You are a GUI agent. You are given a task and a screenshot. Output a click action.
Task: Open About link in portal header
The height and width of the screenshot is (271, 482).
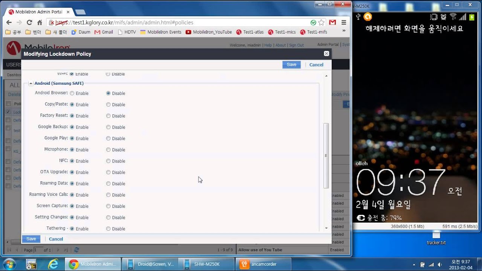[x=281, y=45]
